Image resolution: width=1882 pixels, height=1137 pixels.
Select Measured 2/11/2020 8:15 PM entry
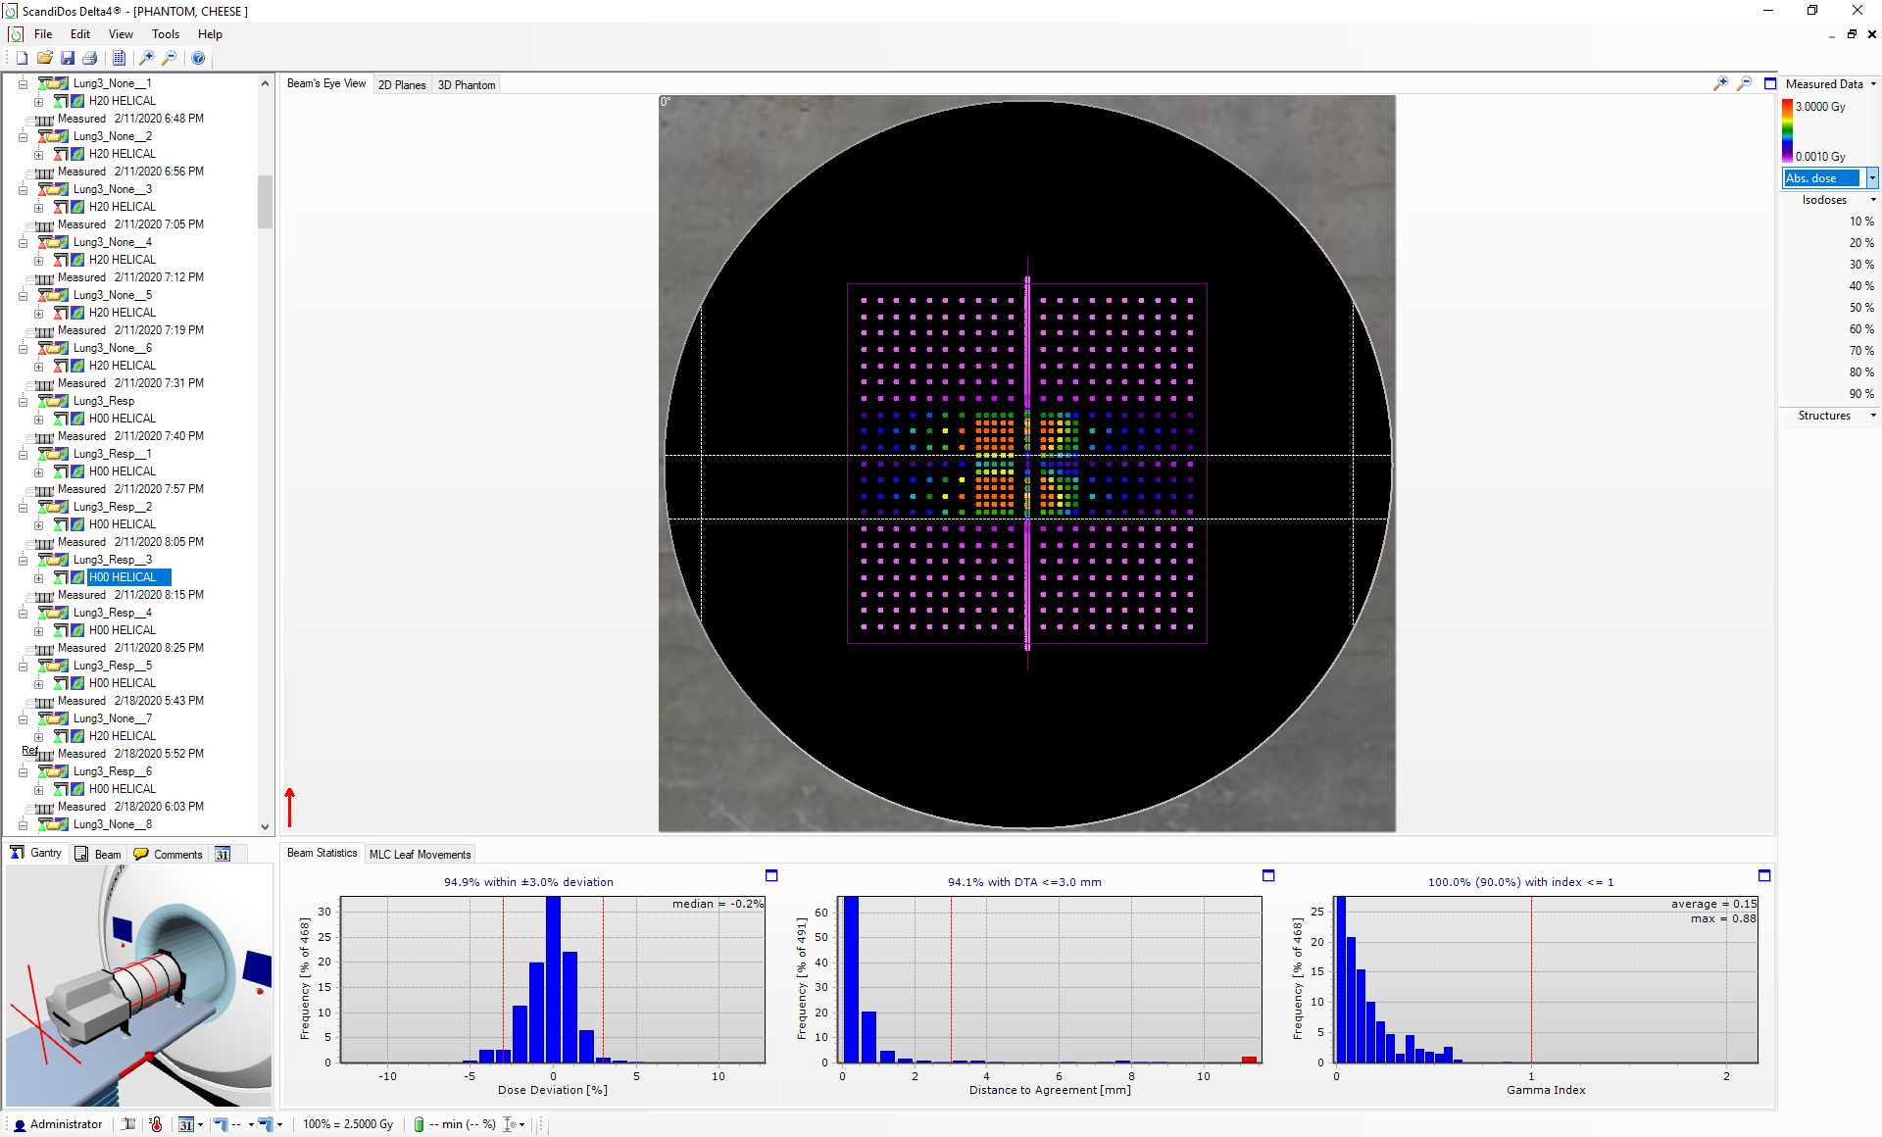130,595
